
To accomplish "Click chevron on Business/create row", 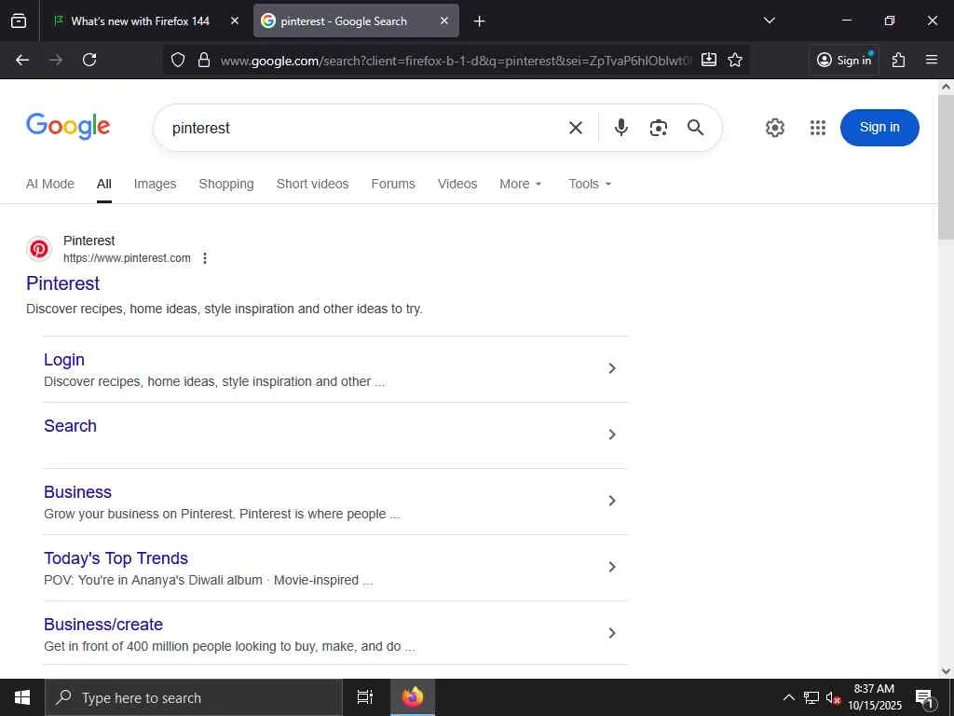I will pos(612,633).
